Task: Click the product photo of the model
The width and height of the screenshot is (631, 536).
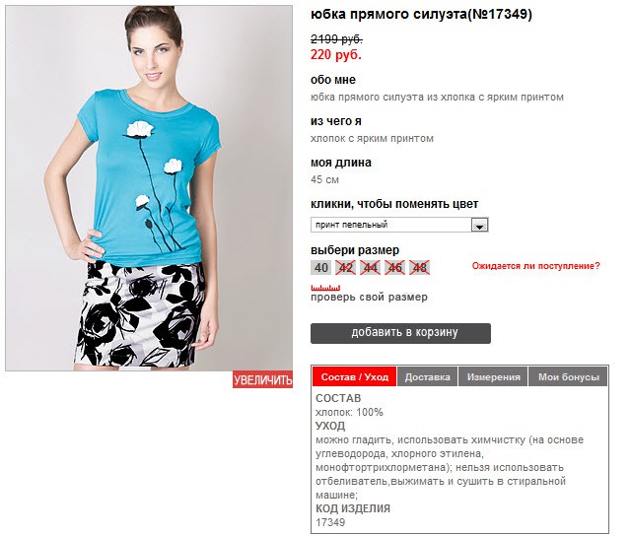Action: point(149,188)
